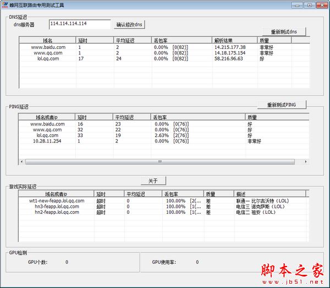This screenshot has width=330, height=288.
Task: Click resolved IP 14.215.177.38
Action: [230, 47]
